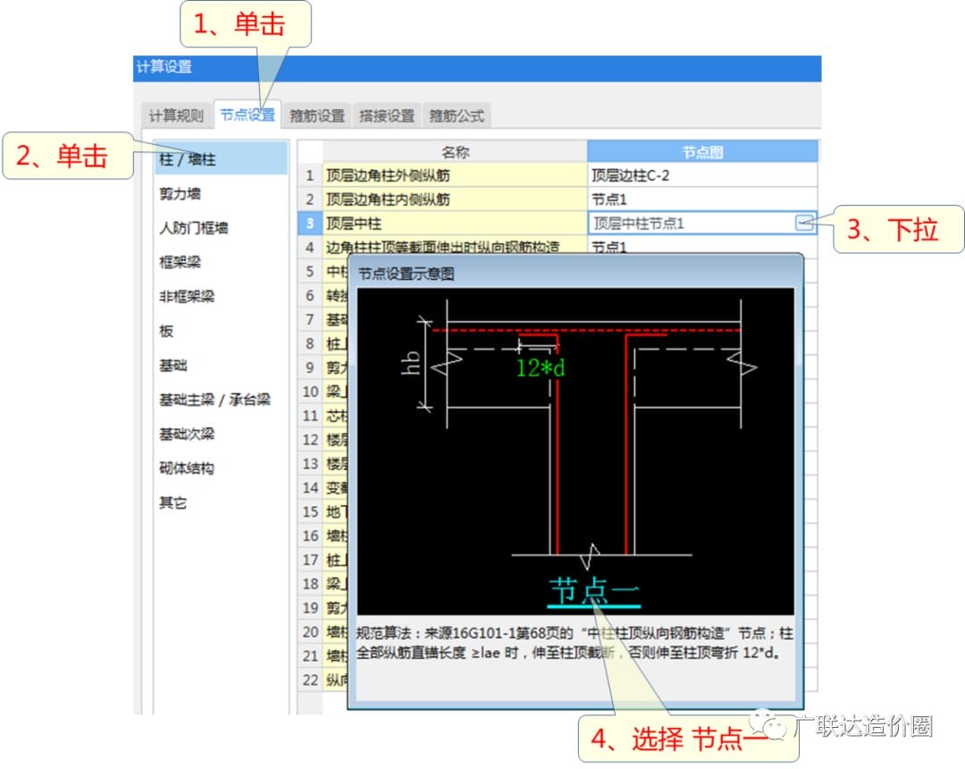The height and width of the screenshot is (769, 965).
Task: Select 框架梁 category
Action: (180, 262)
